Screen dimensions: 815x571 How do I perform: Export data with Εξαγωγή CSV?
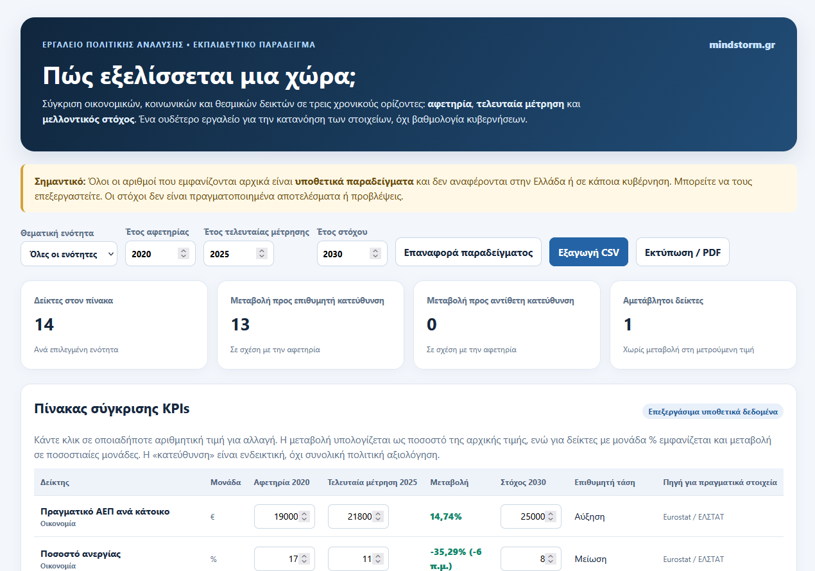point(589,252)
